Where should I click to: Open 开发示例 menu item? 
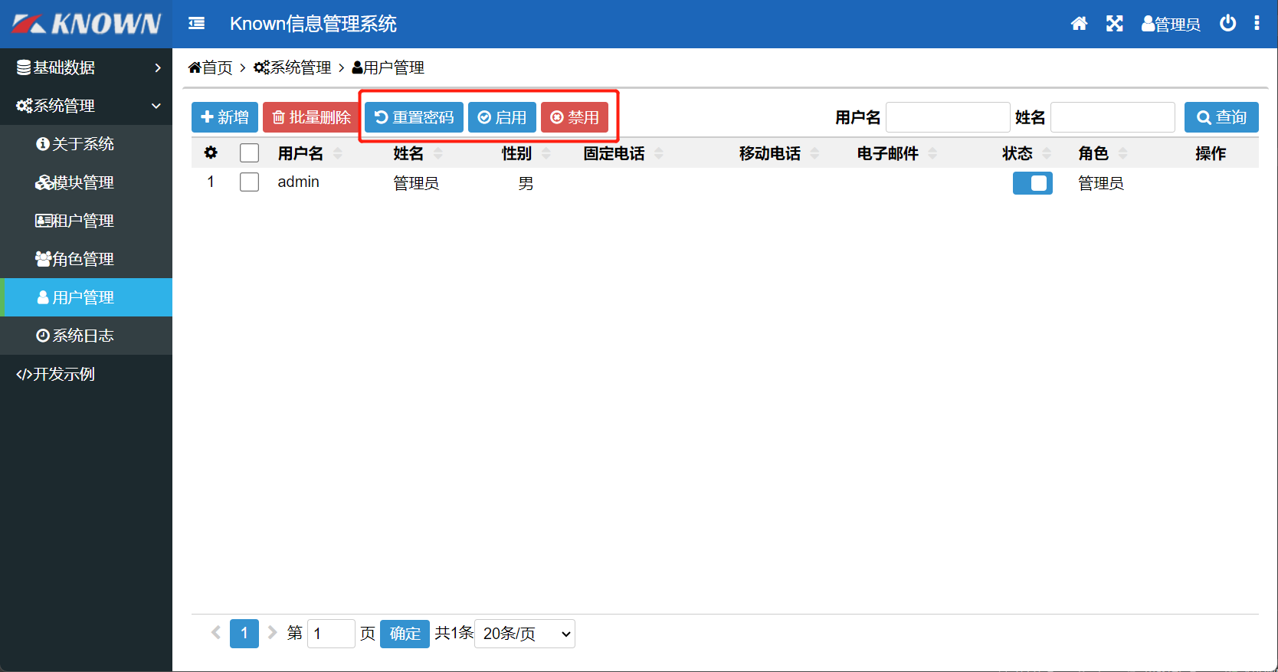(x=86, y=374)
